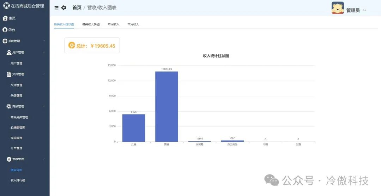The height and width of the screenshot is (196, 381).
Task: Switch to the 各类收入饼图 tab
Action: pyautogui.click(x=91, y=24)
